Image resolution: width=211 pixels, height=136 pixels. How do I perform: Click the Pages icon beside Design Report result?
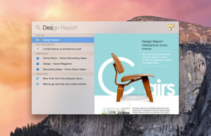(38, 40)
